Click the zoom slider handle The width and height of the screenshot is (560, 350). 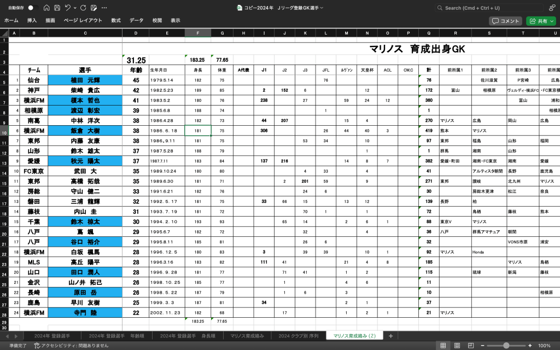pos(506,346)
